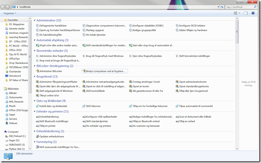Click the help question mark icon
Viewport: 261px width, 163px height.
point(253,13)
